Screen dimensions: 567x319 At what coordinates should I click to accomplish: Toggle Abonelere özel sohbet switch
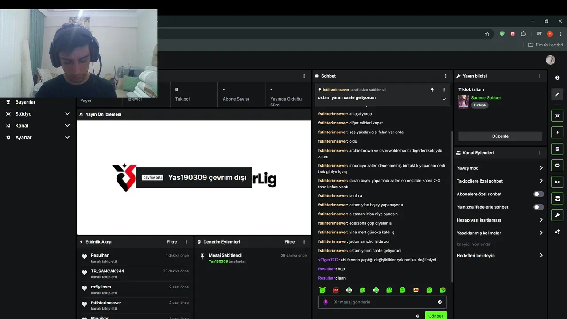[539, 194]
